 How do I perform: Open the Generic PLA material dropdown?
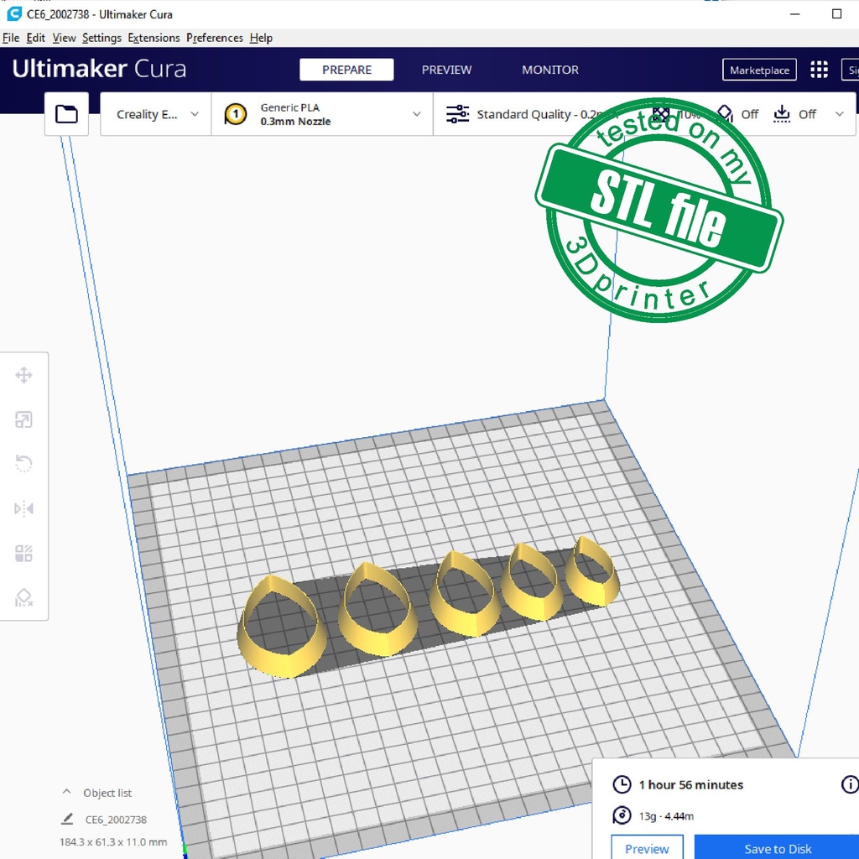tap(322, 114)
